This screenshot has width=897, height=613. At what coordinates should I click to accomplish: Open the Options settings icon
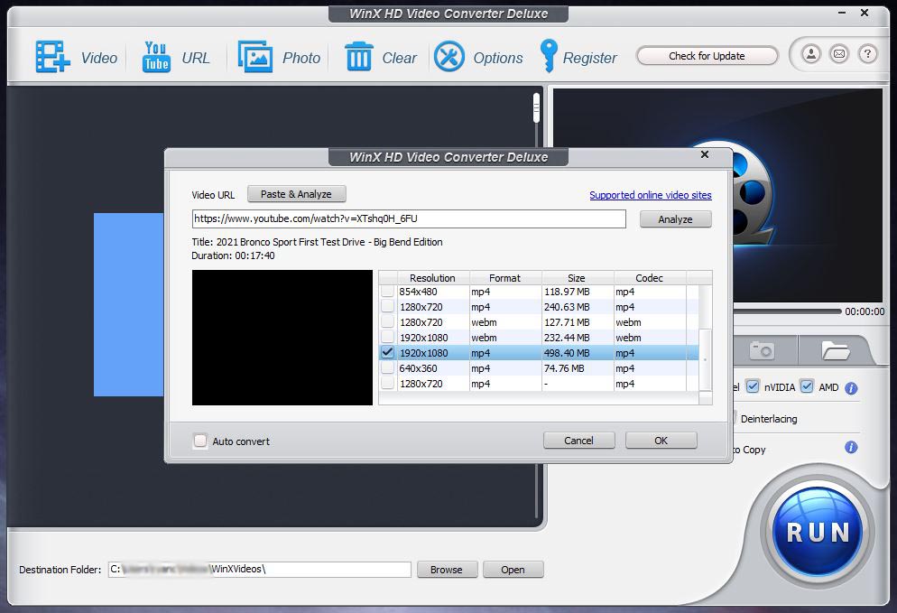pyautogui.click(x=449, y=57)
